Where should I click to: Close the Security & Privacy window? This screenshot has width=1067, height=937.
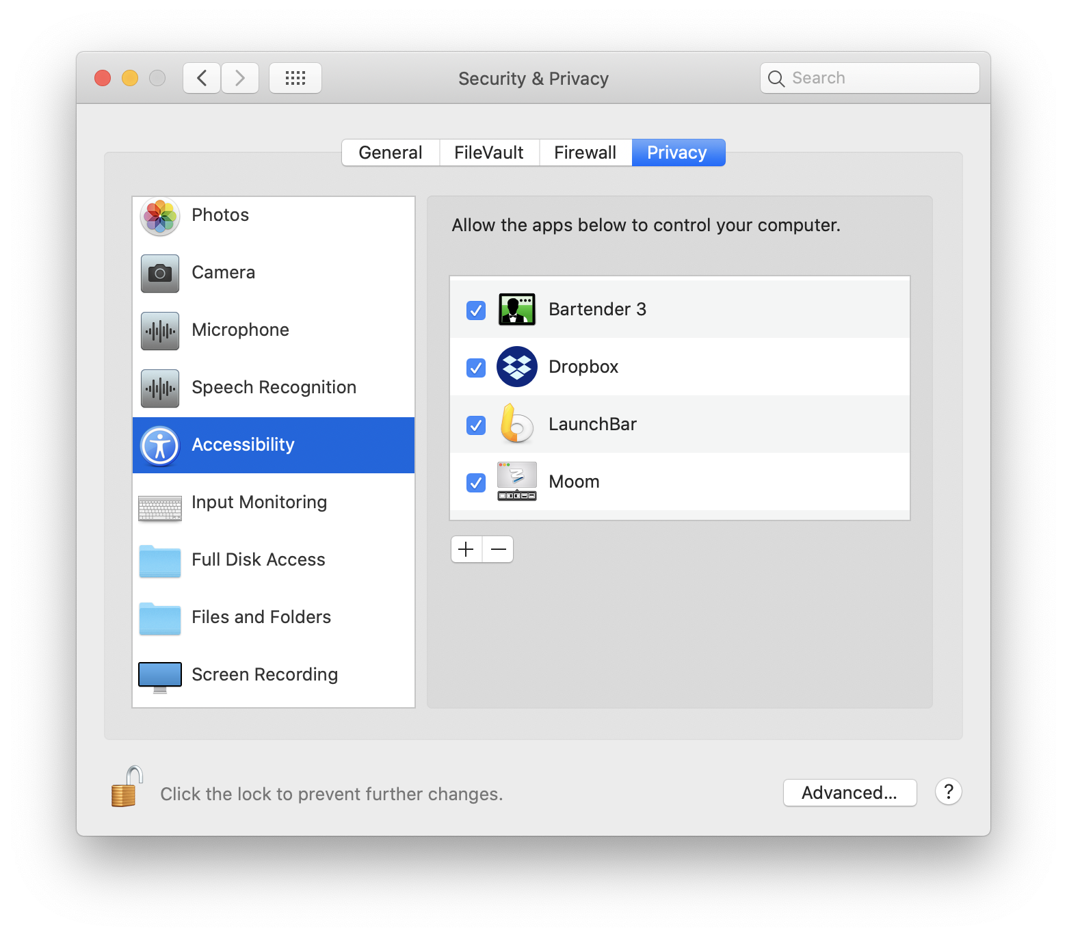point(103,78)
